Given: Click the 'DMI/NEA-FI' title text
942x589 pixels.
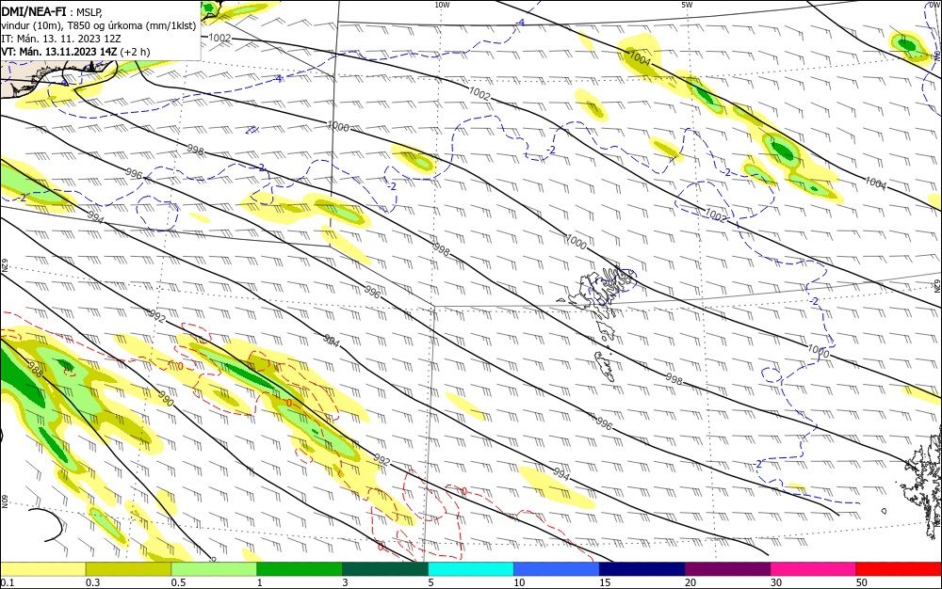Looking at the screenshot, I should tap(34, 11).
